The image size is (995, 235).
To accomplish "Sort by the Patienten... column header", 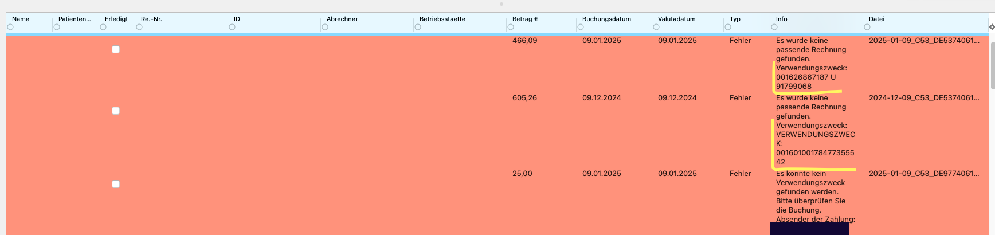I will click(75, 19).
